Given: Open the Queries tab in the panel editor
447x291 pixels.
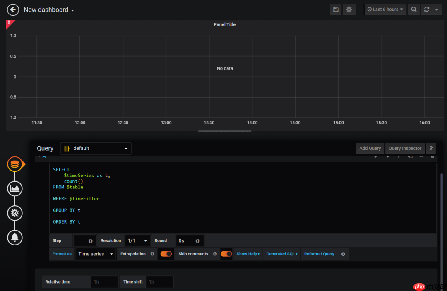Looking at the screenshot, I should click(x=15, y=164).
